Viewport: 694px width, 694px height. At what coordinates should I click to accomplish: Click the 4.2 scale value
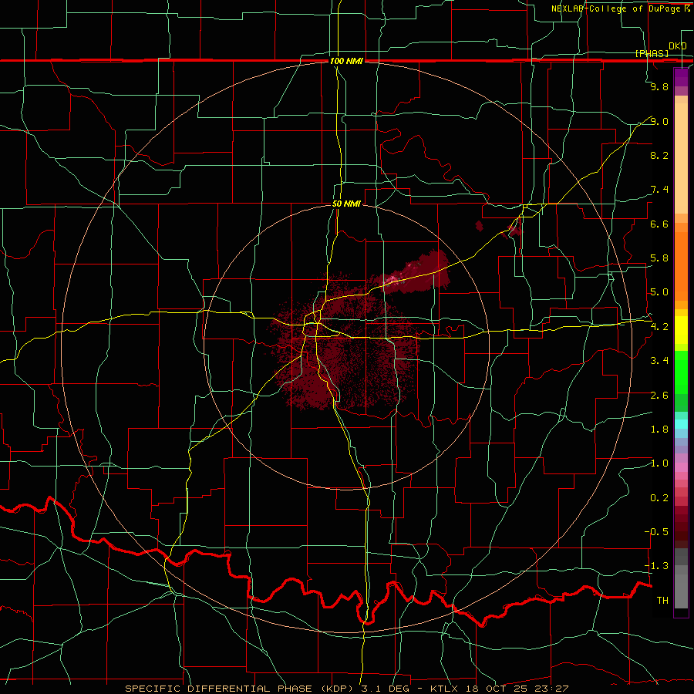click(659, 327)
